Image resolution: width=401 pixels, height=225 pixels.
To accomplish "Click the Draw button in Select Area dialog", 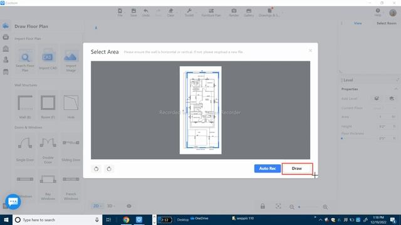I will (297, 169).
